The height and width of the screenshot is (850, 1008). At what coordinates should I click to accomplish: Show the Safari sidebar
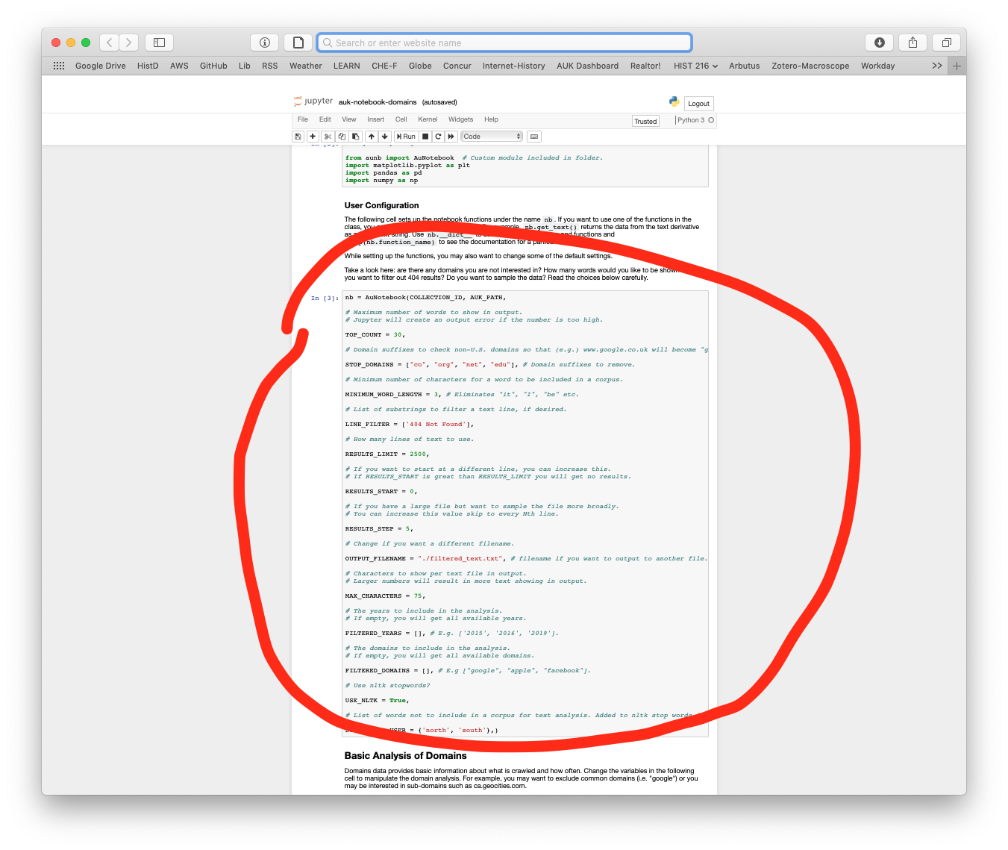[159, 43]
